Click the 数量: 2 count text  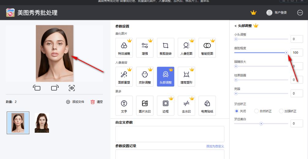pos(11,102)
